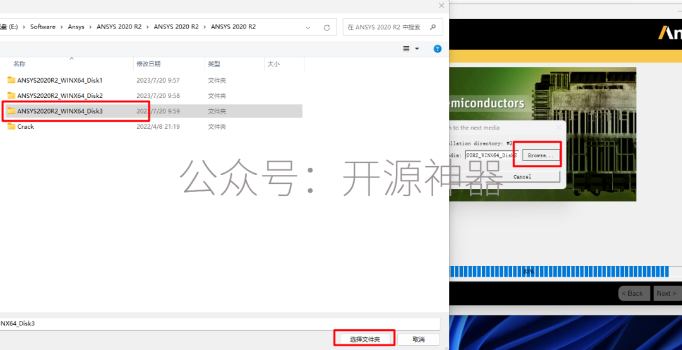Refresh the current folder view
Viewport: 682px width, 350px height.
click(x=326, y=27)
